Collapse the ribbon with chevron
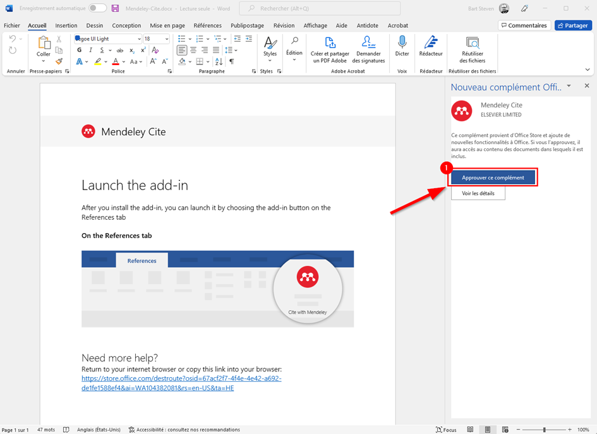The image size is (597, 434). pyautogui.click(x=588, y=69)
